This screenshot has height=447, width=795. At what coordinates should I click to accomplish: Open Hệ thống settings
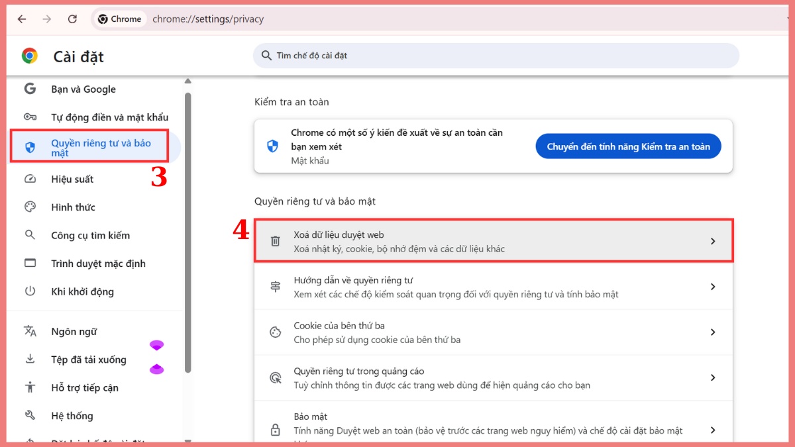pos(72,416)
